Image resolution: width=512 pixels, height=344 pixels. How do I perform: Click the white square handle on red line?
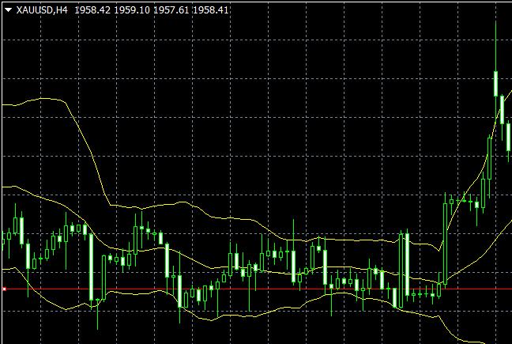(4, 289)
